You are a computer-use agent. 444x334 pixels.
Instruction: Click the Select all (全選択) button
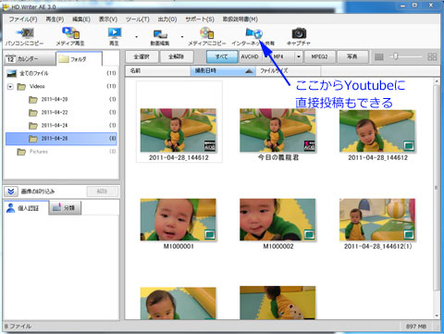click(x=142, y=56)
